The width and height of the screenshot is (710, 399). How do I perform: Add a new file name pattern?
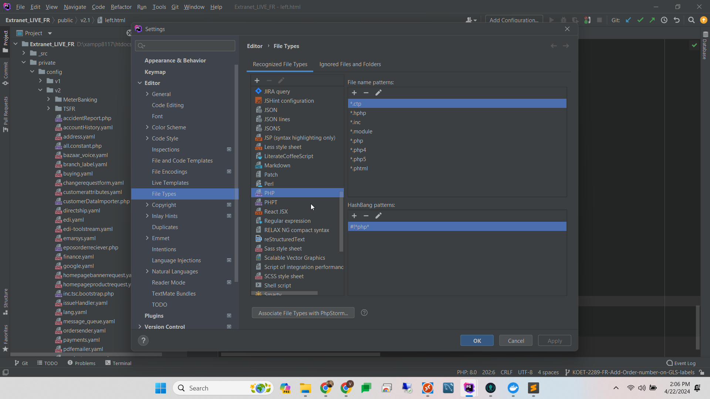point(354,93)
